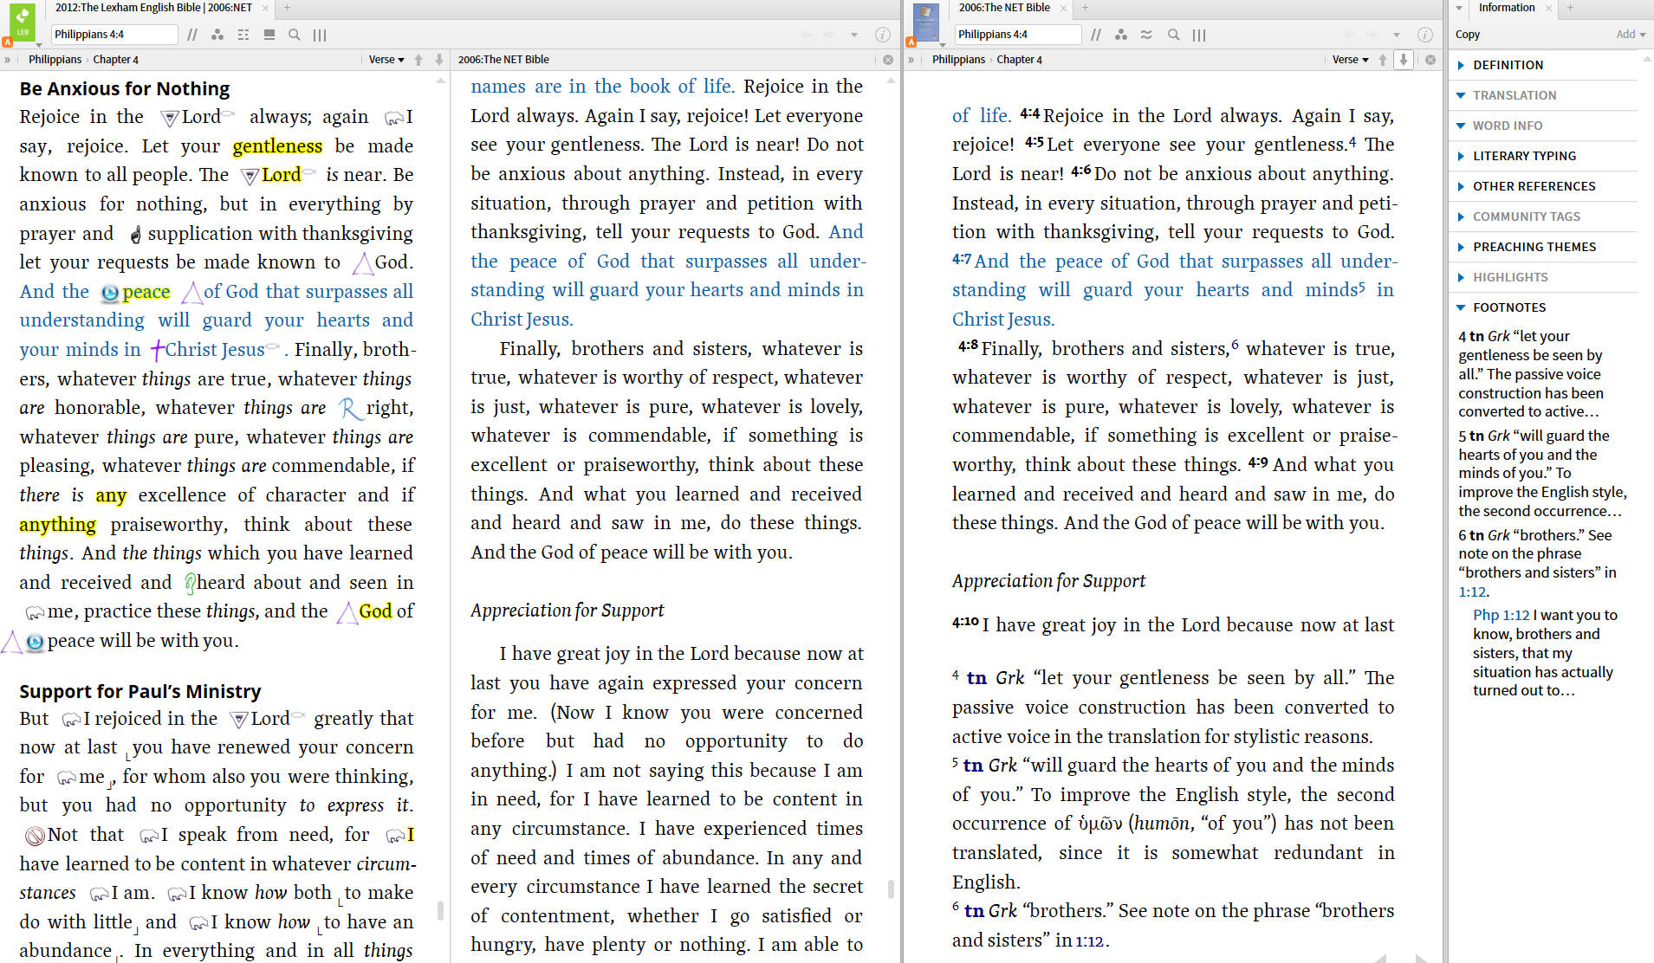
Task: Open the Add dropdown in Information panel
Action: point(1631,35)
